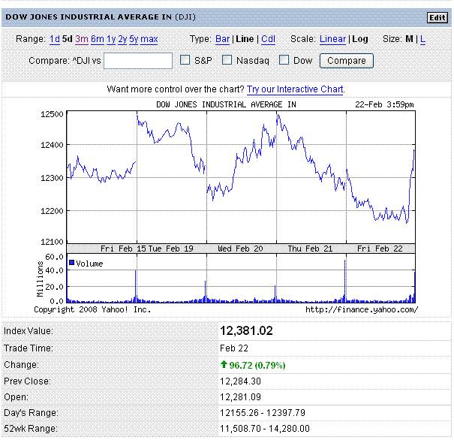
Task: Click the Edit button
Action: click(x=436, y=17)
